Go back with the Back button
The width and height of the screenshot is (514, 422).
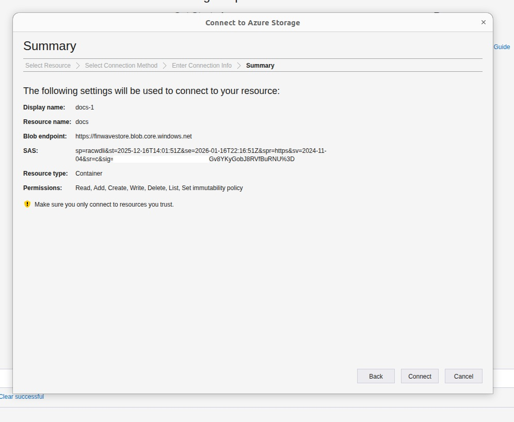tap(376, 376)
